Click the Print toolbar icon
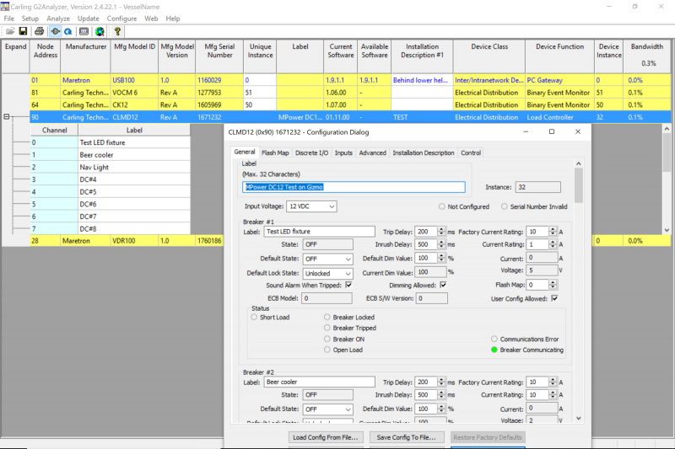This screenshot has height=449, width=675. [39, 31]
